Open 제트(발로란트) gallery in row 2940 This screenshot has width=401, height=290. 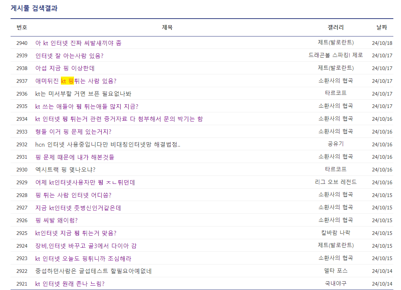tap(335, 42)
